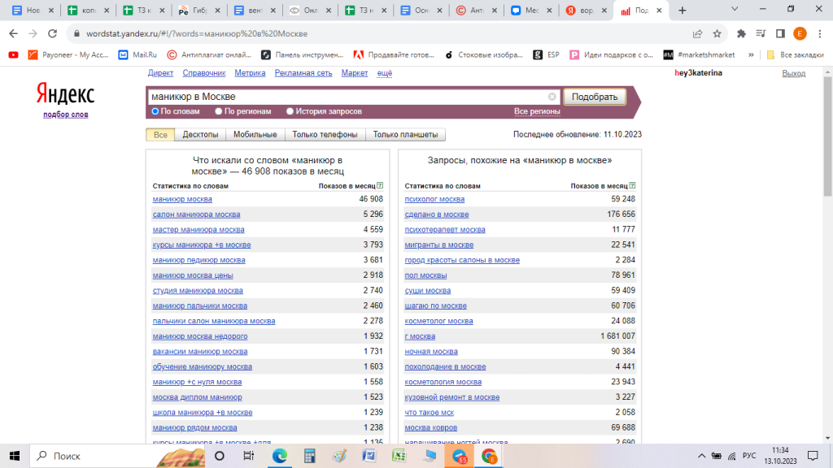Launch Microsoft Edge from taskbar
The image size is (833, 468).
[280, 456]
